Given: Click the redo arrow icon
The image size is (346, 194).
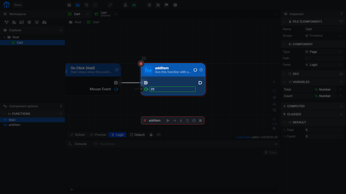Looking at the screenshot, I should pos(95,5).
